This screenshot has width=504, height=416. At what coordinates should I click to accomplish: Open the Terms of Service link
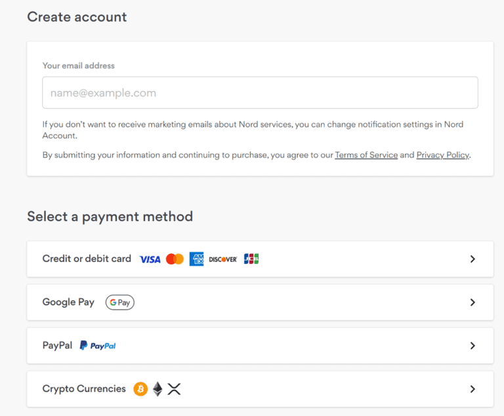pos(366,156)
